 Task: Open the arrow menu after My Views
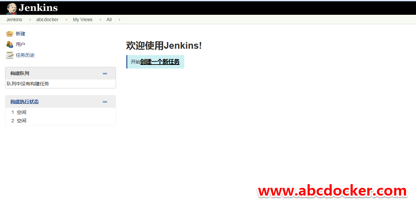pos(100,19)
